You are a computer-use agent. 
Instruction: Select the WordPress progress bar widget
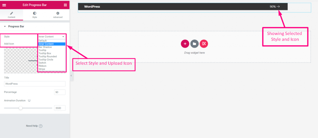coord(194,7)
